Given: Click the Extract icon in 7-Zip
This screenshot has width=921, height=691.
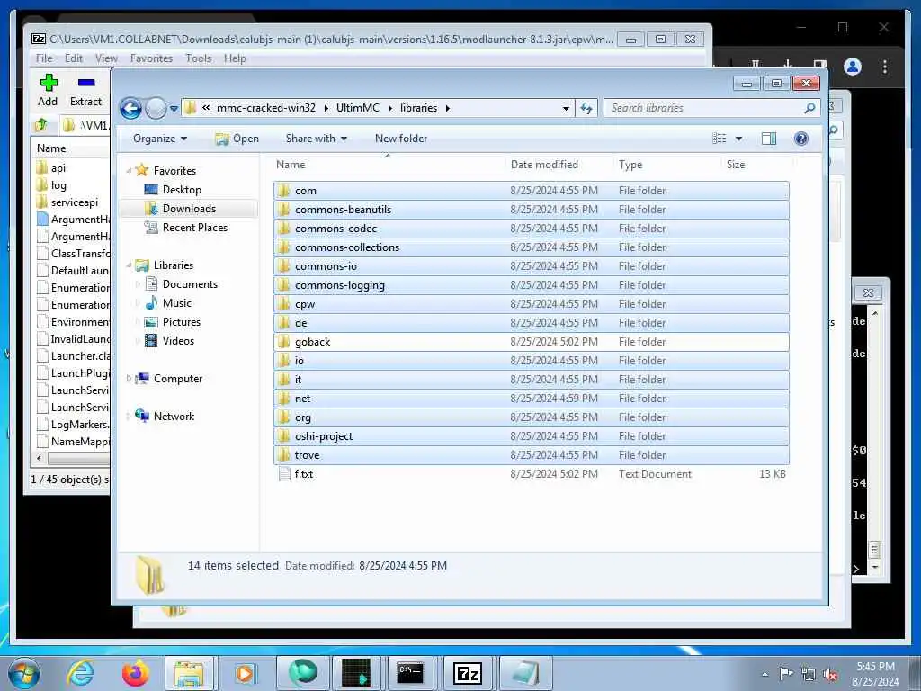Looking at the screenshot, I should (x=86, y=82).
